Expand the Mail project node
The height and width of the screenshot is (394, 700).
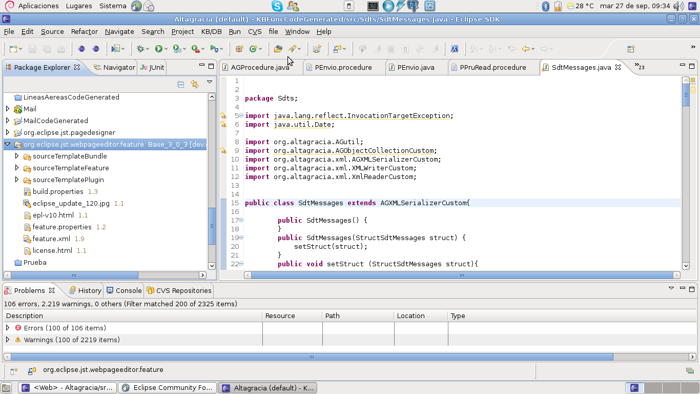click(x=8, y=109)
